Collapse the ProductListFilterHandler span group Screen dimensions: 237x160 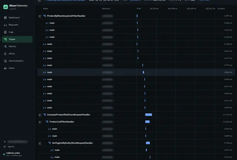coord(40,122)
